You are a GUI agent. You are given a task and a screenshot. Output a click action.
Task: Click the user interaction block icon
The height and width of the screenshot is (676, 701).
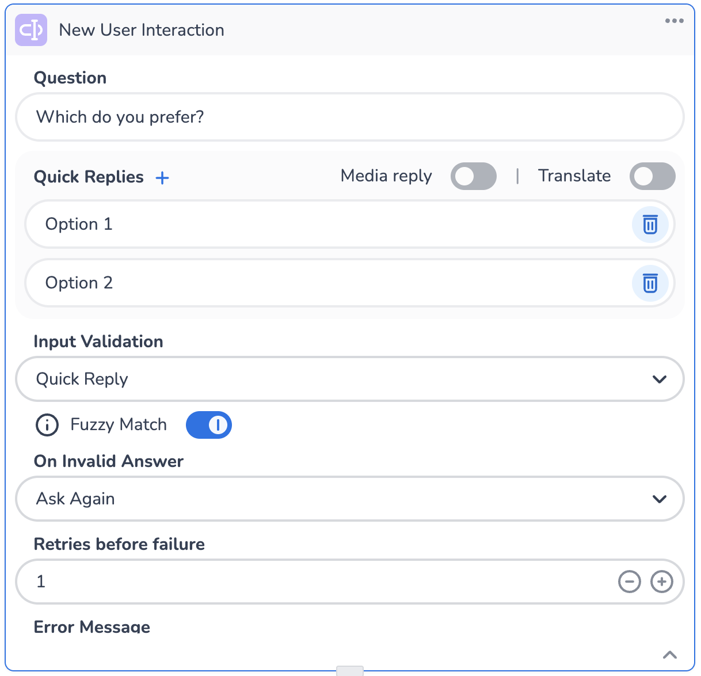(31, 30)
